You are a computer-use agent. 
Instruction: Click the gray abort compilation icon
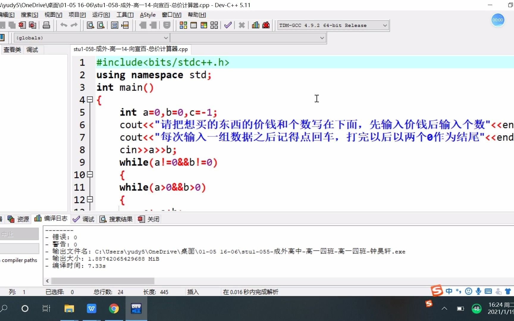(x=241, y=25)
